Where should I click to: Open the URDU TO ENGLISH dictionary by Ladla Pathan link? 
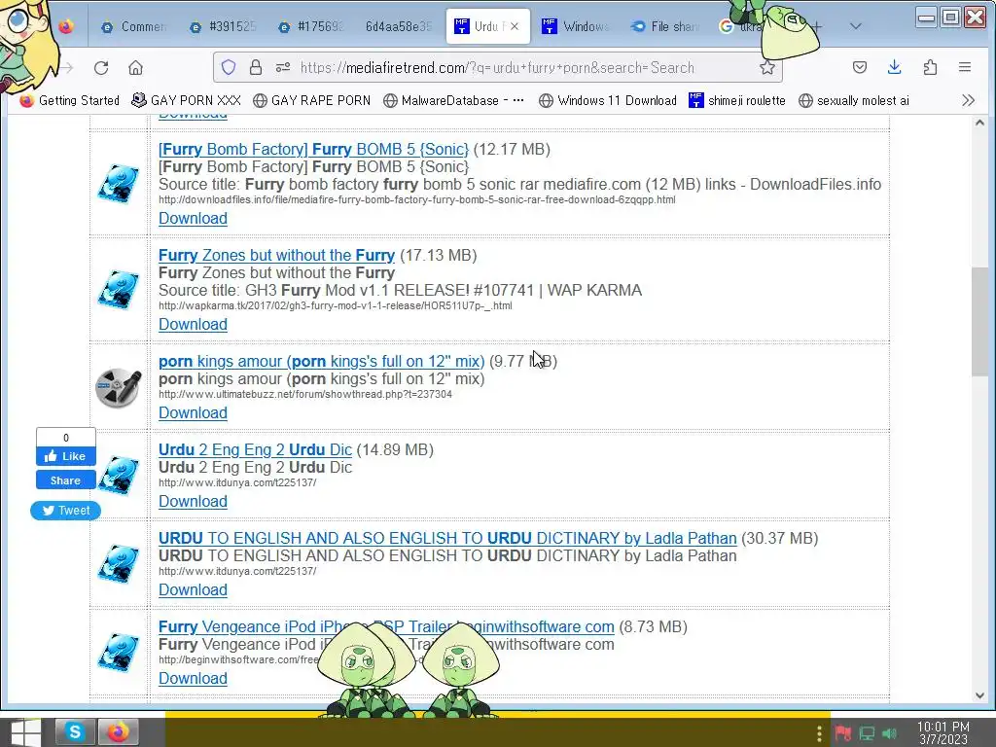pyautogui.click(x=447, y=538)
